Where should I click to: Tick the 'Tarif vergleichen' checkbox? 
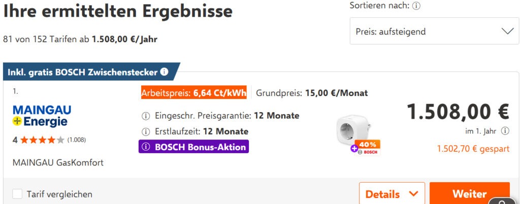pyautogui.click(x=17, y=194)
